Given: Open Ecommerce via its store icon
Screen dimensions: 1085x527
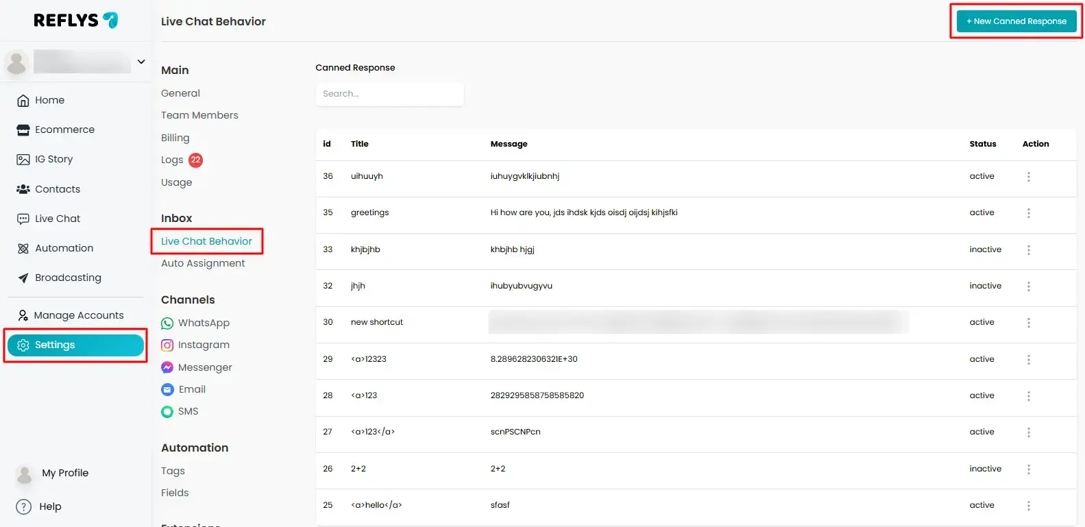Looking at the screenshot, I should (x=23, y=130).
